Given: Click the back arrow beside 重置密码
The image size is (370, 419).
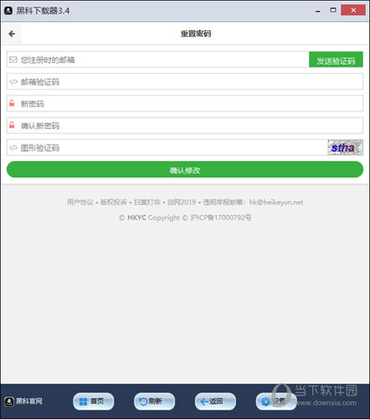Looking at the screenshot, I should click(12, 34).
